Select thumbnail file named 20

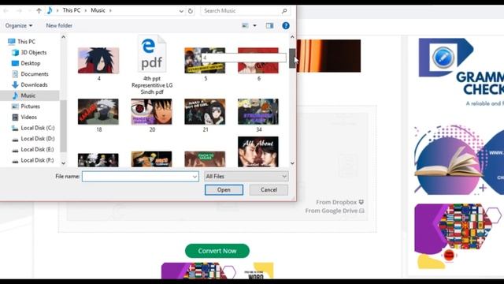pos(152,115)
